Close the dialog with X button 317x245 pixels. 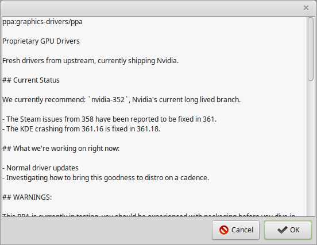[x=306, y=7]
